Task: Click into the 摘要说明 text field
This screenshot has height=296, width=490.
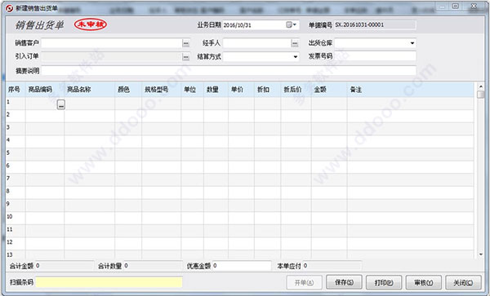Action: click(229, 71)
